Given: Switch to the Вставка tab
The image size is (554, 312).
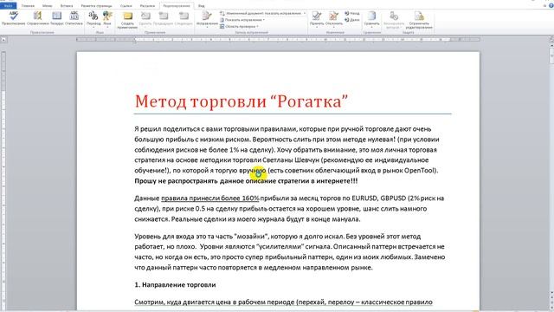Looking at the screenshot, I should click(67, 6).
